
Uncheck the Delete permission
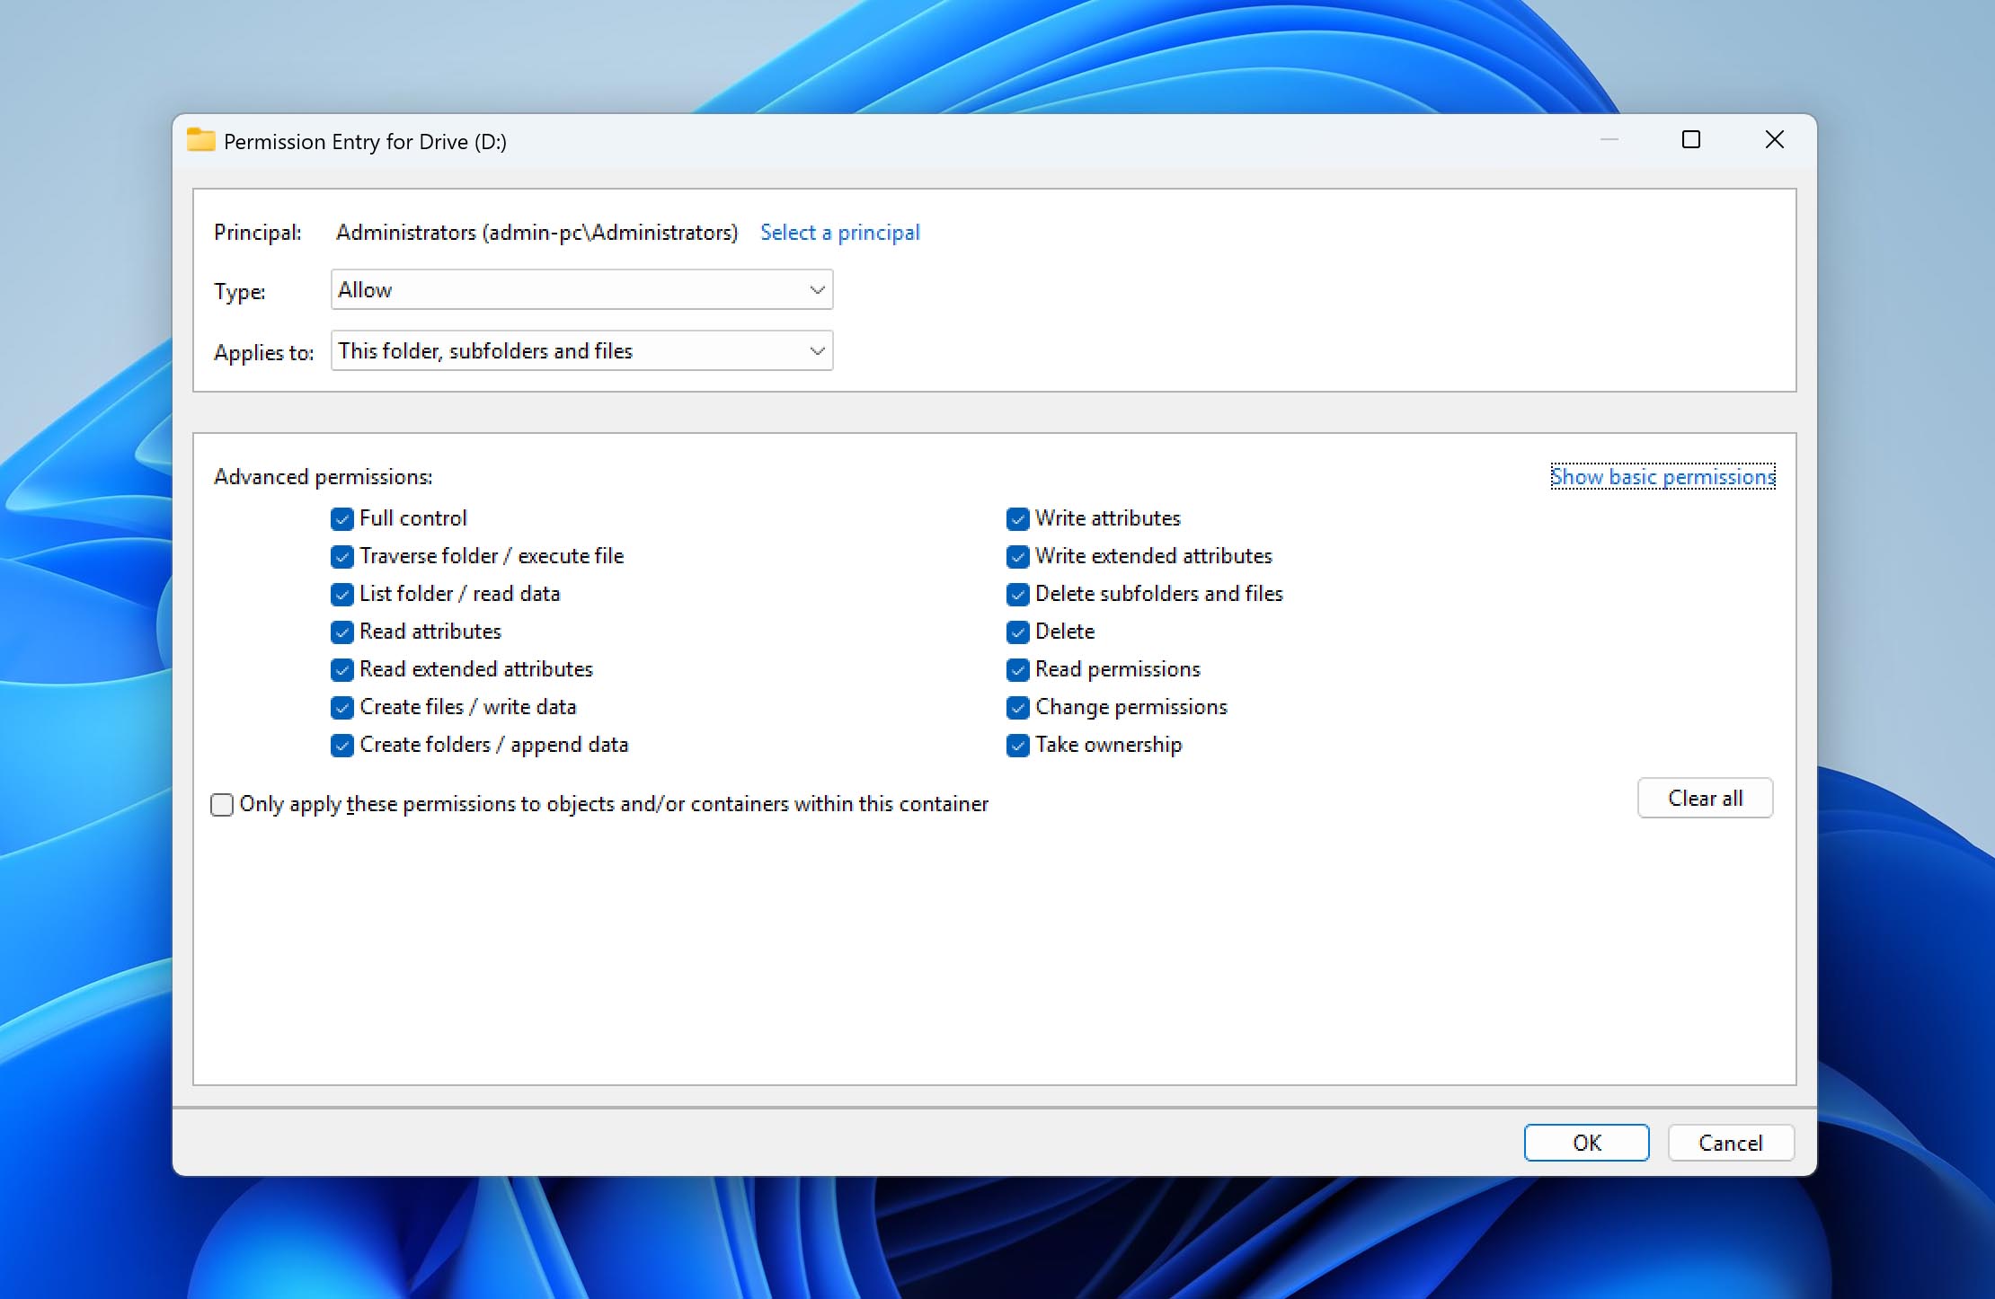point(1017,632)
